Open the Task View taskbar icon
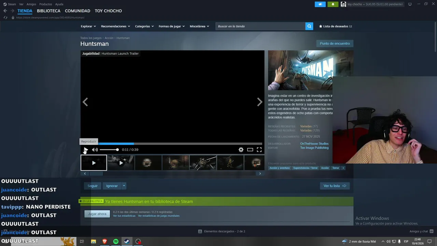 [x=82, y=242]
